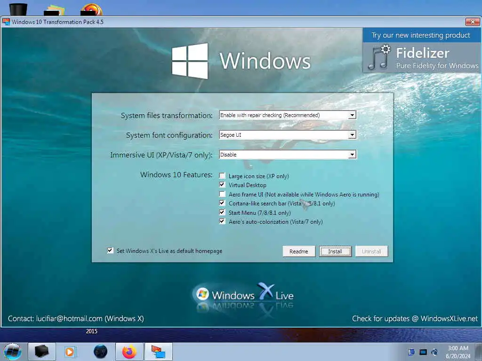Viewport: 482px width, 361px height.
Task: Toggle the Aero frame UI checkbox
Action: 222,194
